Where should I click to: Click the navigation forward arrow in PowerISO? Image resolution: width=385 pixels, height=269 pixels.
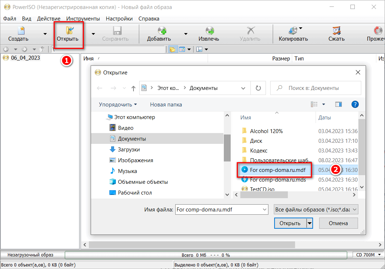click(x=24, y=49)
